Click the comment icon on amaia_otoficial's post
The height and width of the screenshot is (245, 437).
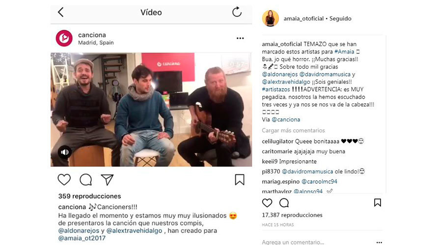click(x=284, y=203)
